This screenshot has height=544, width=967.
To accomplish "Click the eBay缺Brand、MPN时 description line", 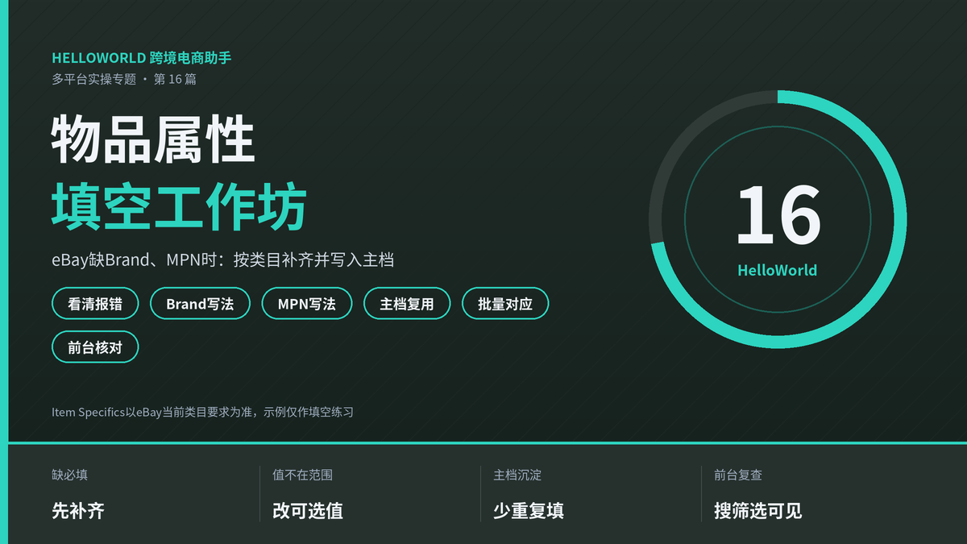I will tap(222, 260).
